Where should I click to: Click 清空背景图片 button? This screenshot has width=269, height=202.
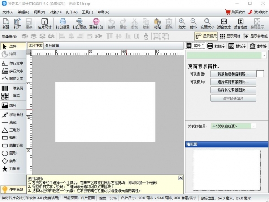pos(233,98)
